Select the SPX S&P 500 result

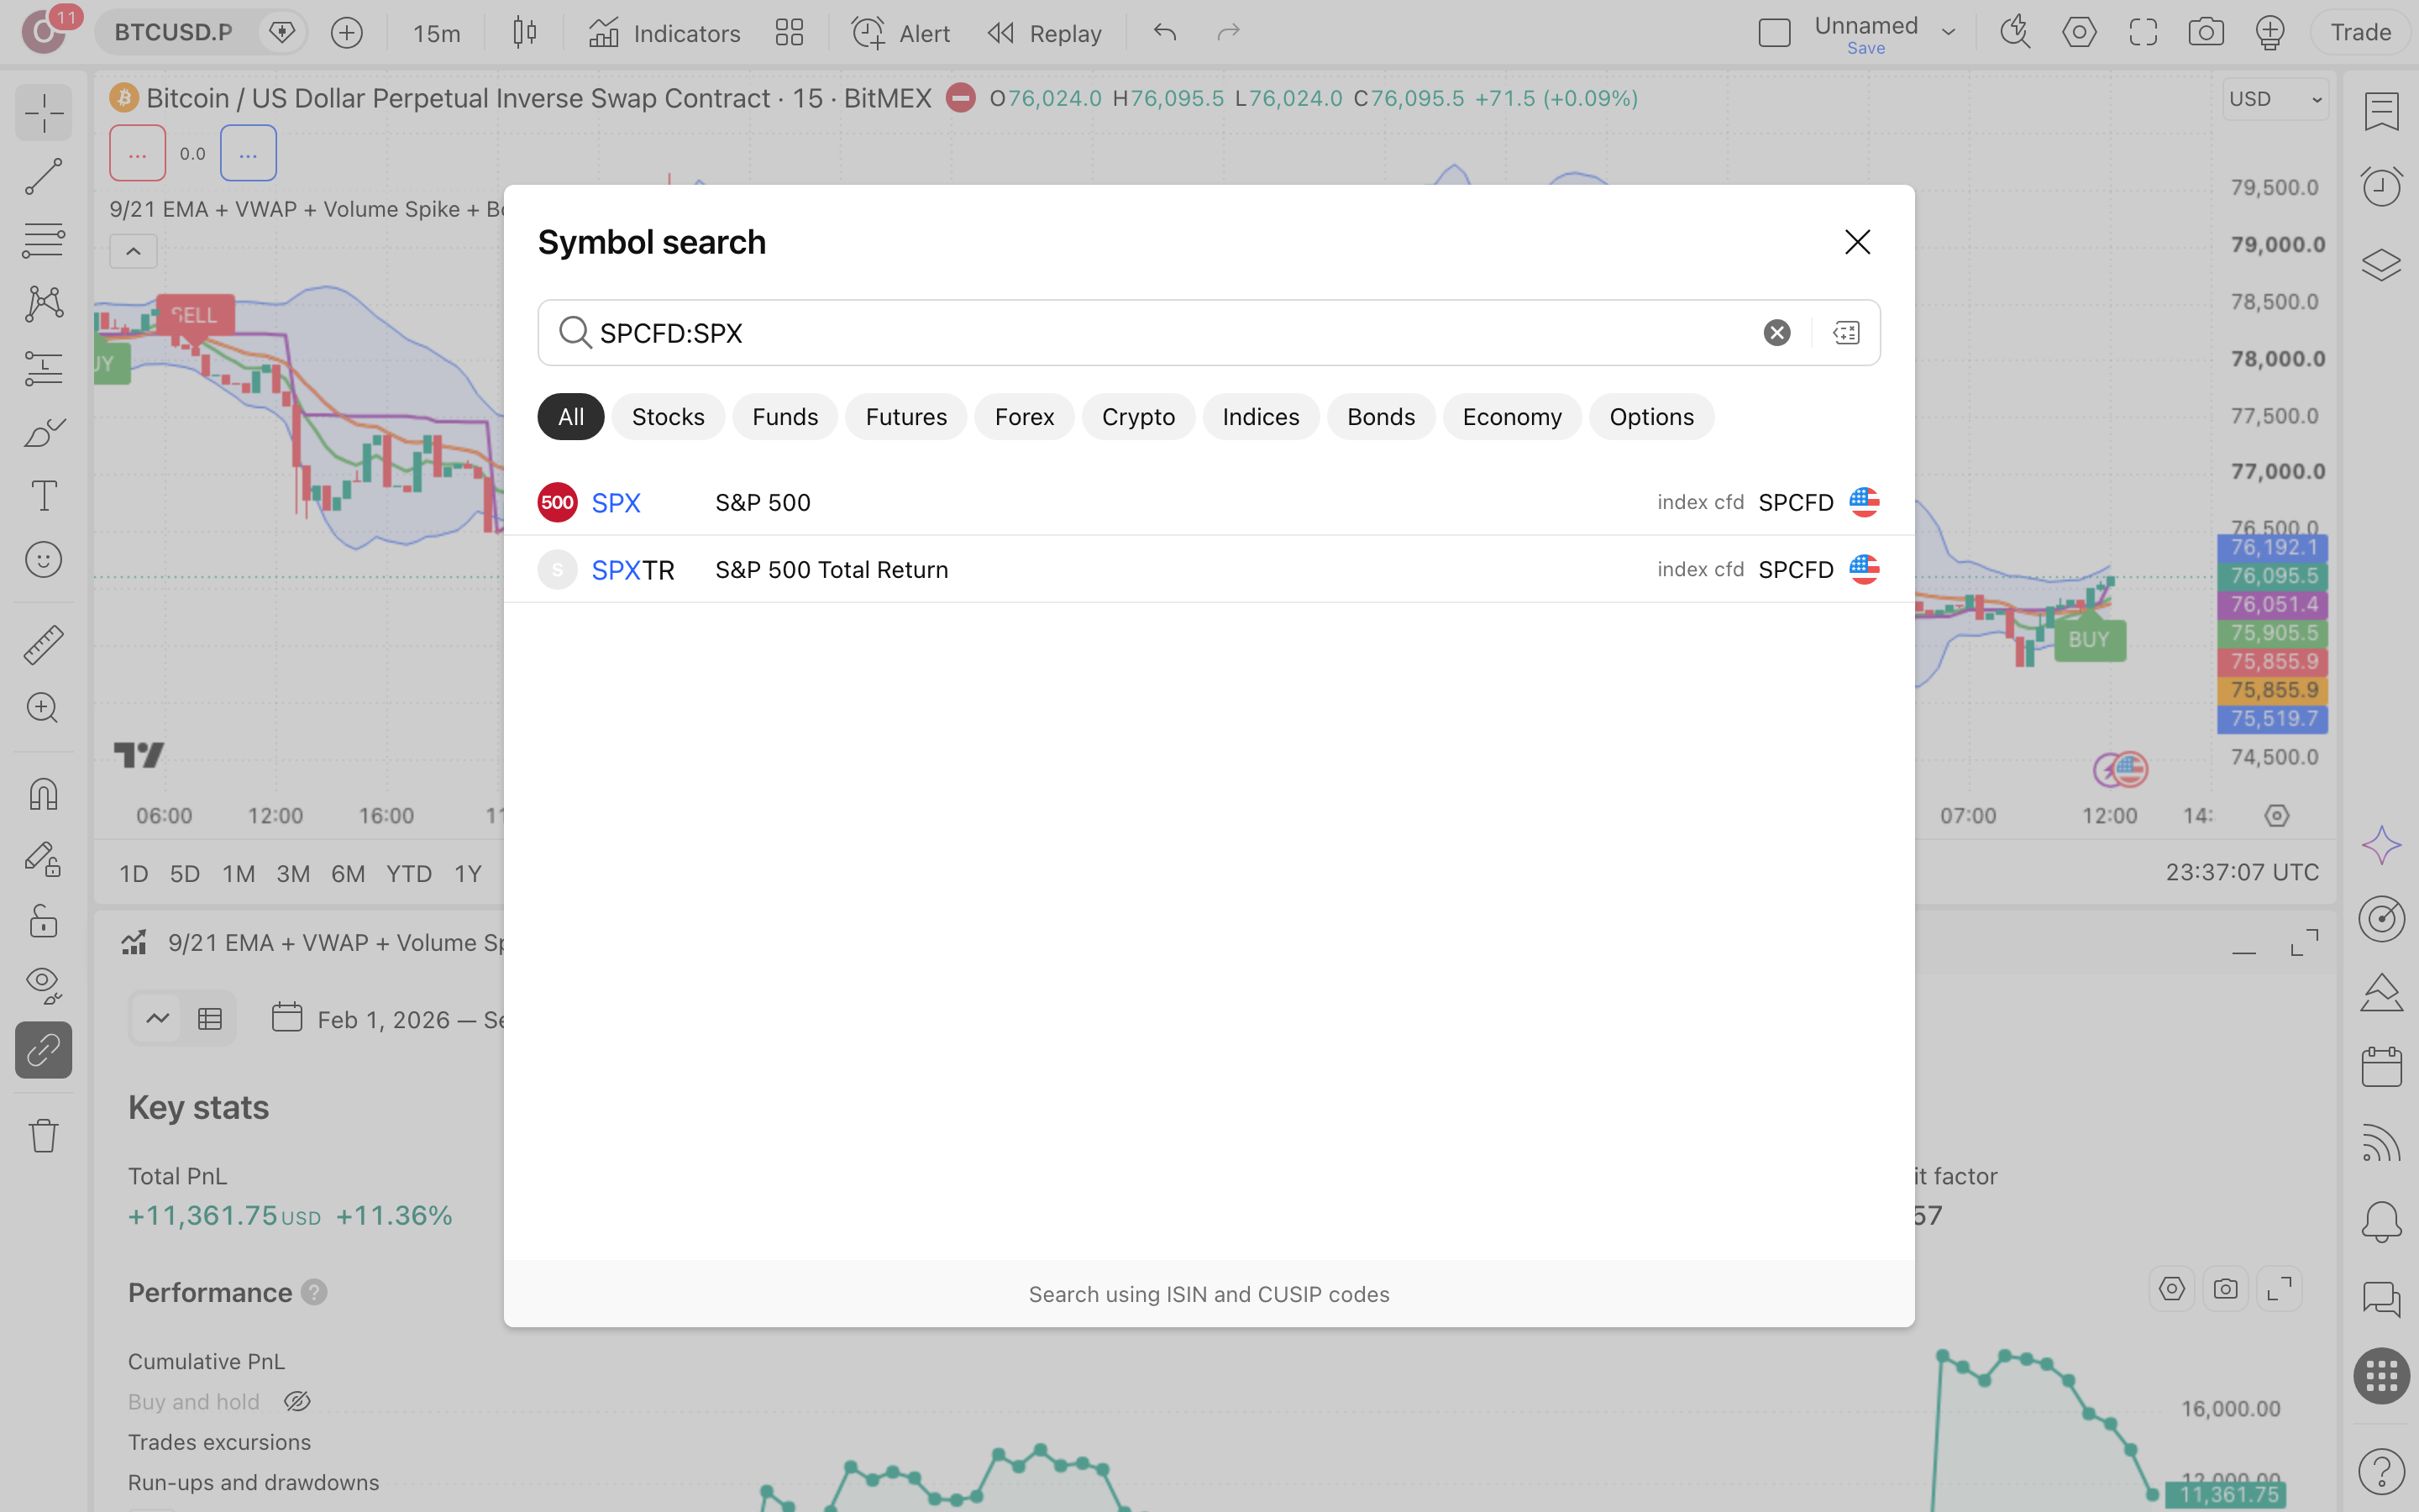(1209, 502)
